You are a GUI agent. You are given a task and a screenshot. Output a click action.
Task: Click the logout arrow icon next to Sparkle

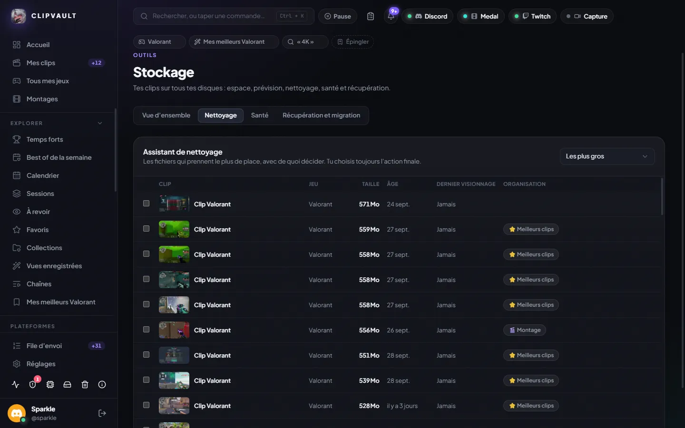tap(102, 413)
